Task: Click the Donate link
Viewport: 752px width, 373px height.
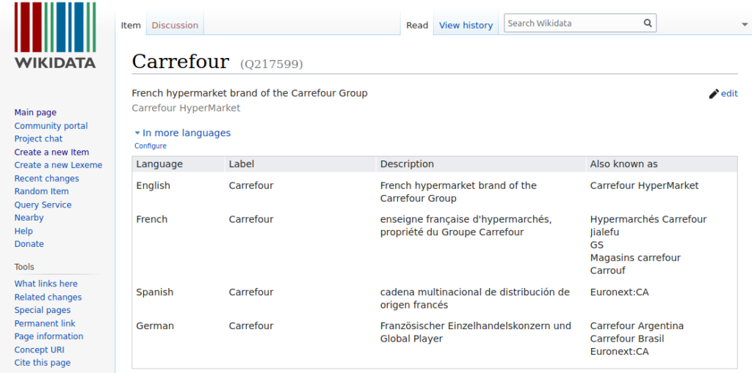Action: pyautogui.click(x=29, y=244)
